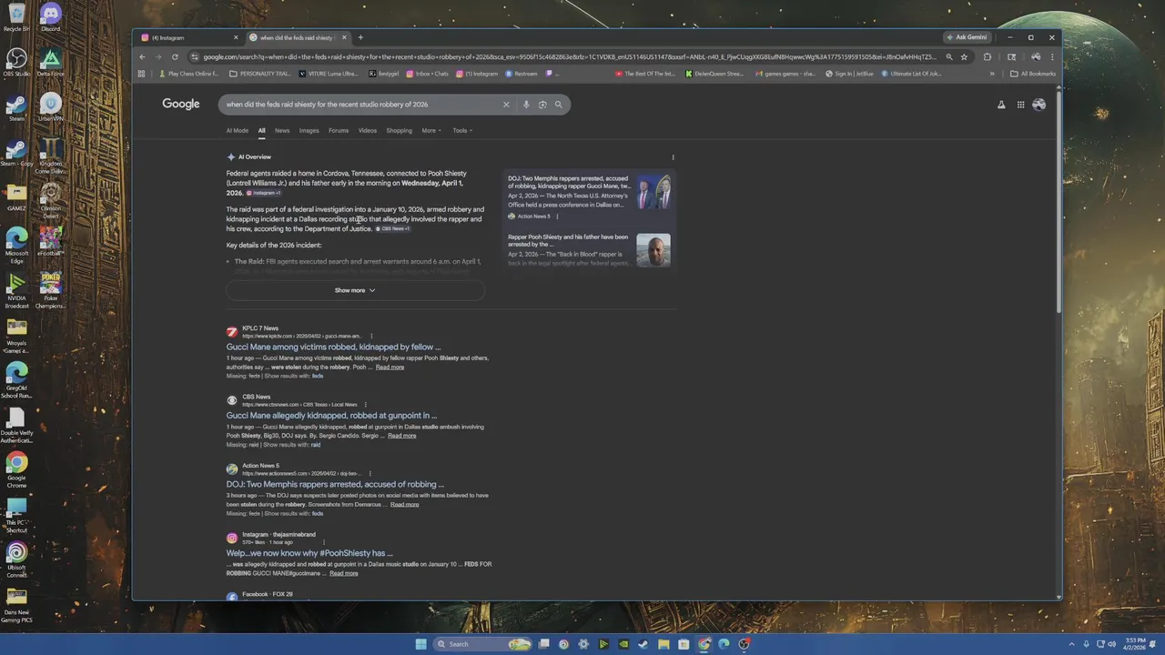Clear the Google search box text
The image size is (1165, 655).
pos(506,105)
